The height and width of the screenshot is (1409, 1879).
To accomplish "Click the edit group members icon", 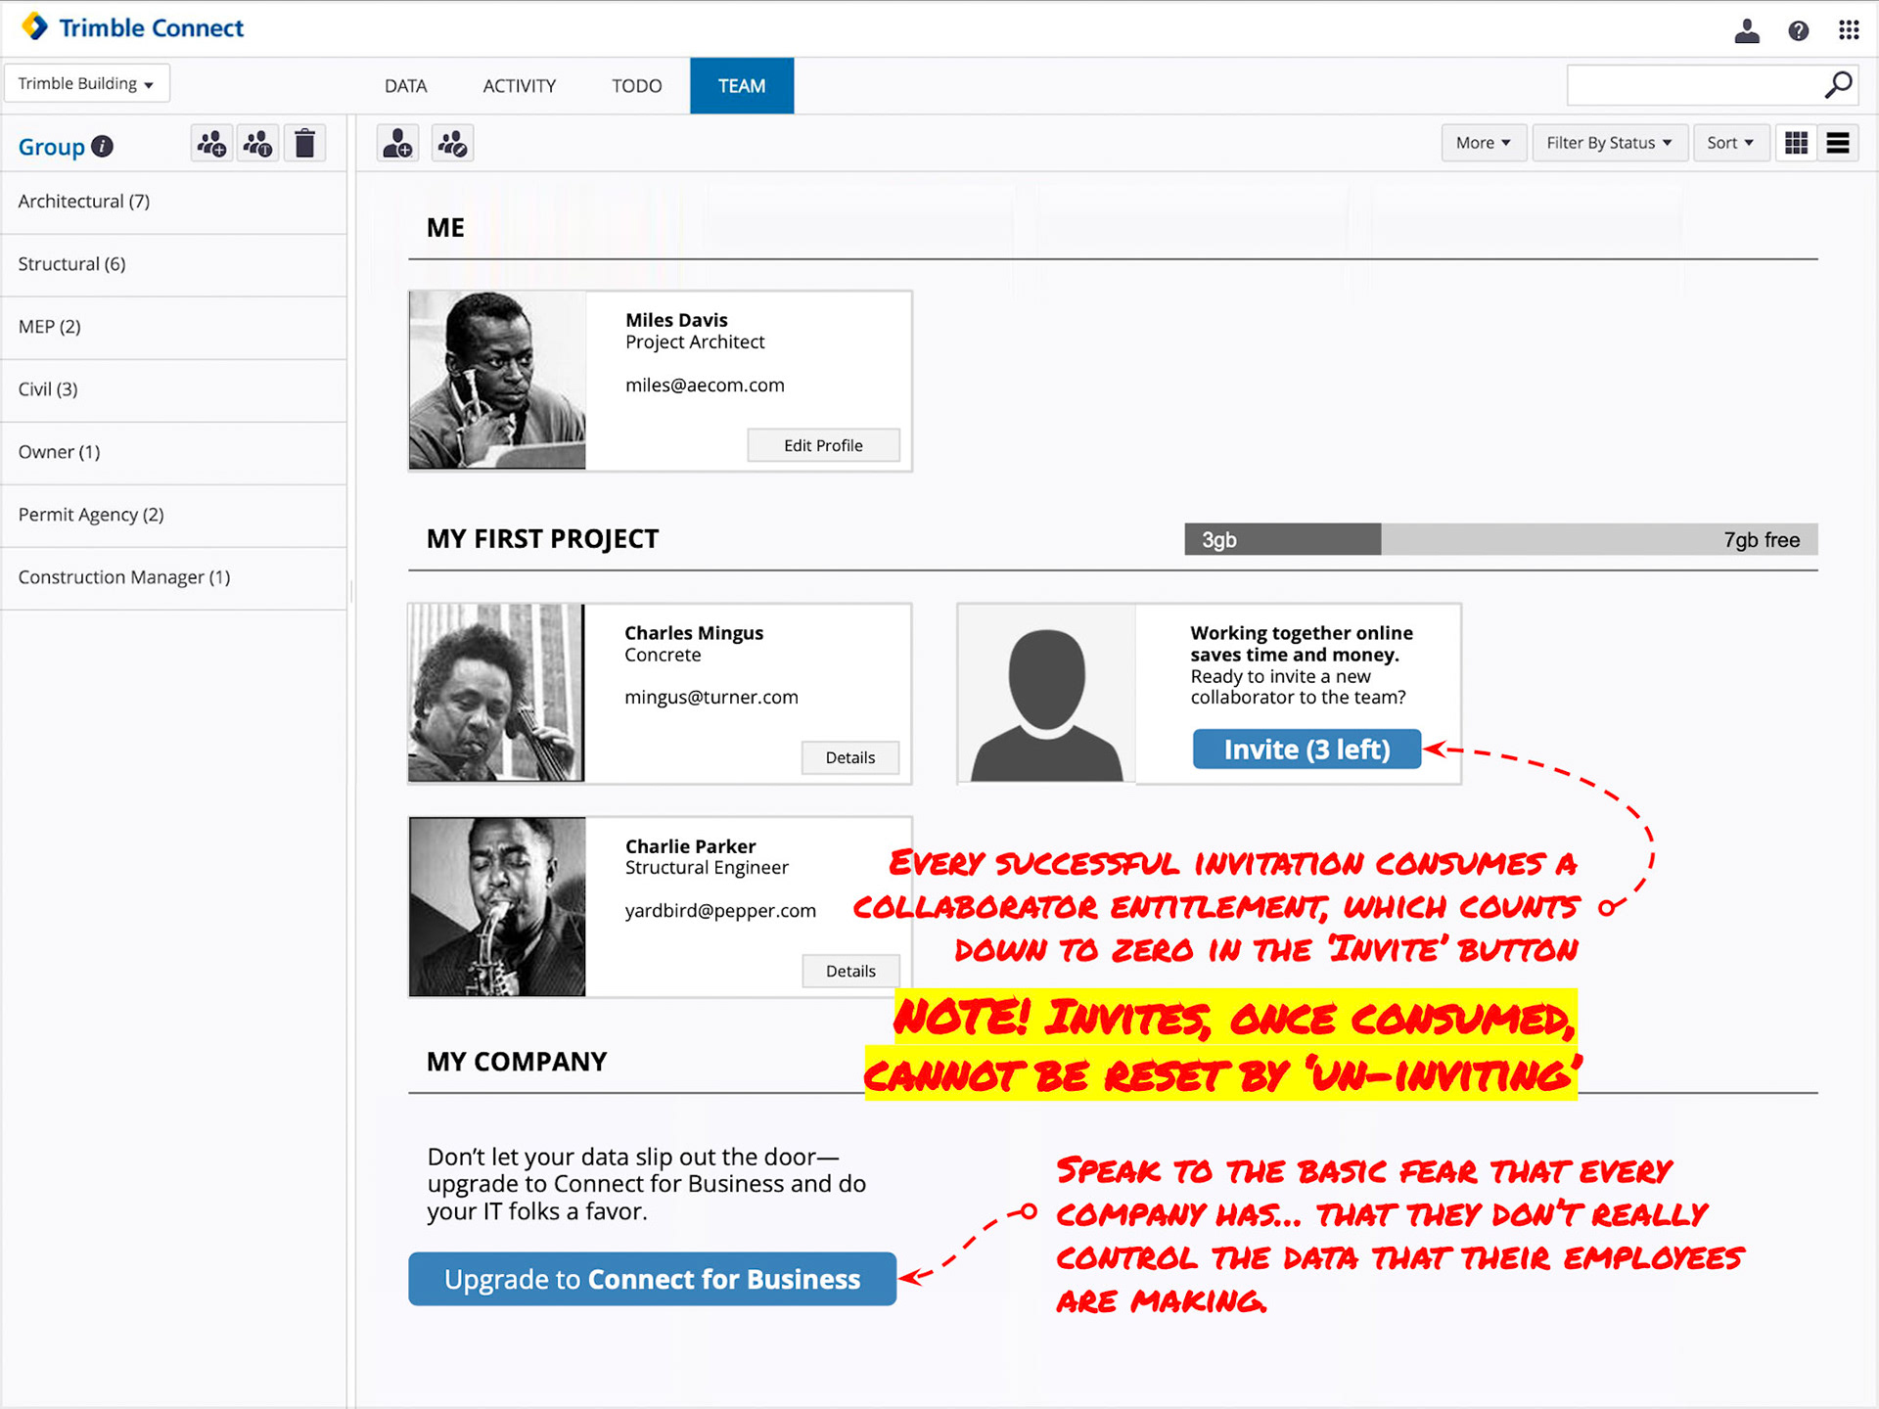I will coord(452,144).
